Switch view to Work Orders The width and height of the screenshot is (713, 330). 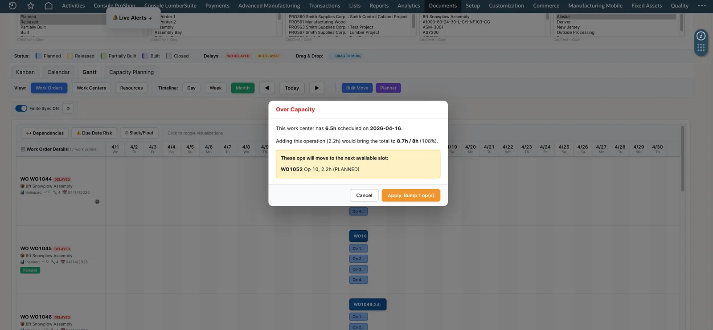(x=49, y=88)
